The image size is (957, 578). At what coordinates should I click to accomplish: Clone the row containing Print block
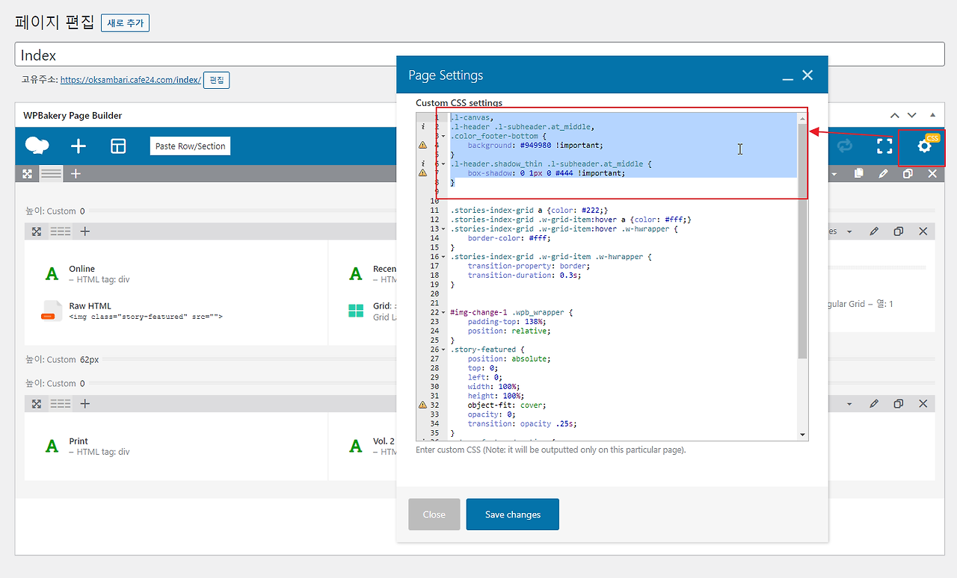[x=899, y=403]
